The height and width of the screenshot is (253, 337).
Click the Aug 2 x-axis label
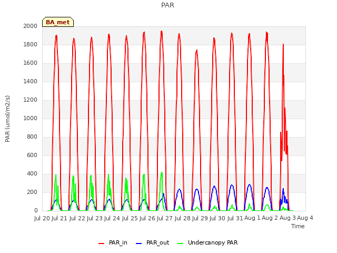270,218
